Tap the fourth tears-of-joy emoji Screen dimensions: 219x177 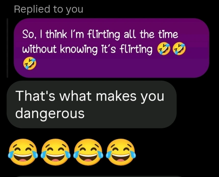point(121,152)
